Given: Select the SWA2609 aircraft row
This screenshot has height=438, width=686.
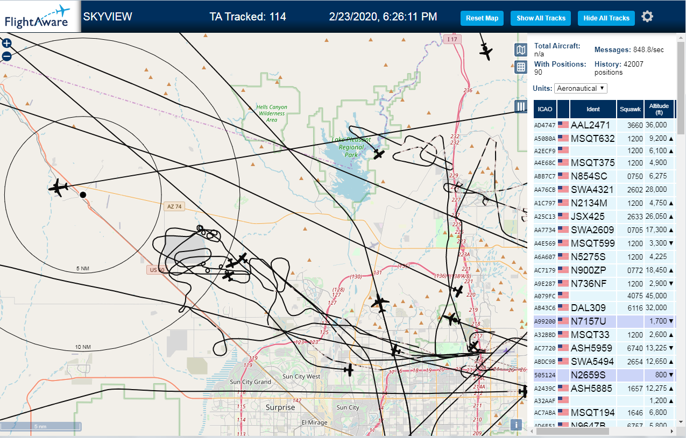Looking at the screenshot, I should tap(604, 229).
